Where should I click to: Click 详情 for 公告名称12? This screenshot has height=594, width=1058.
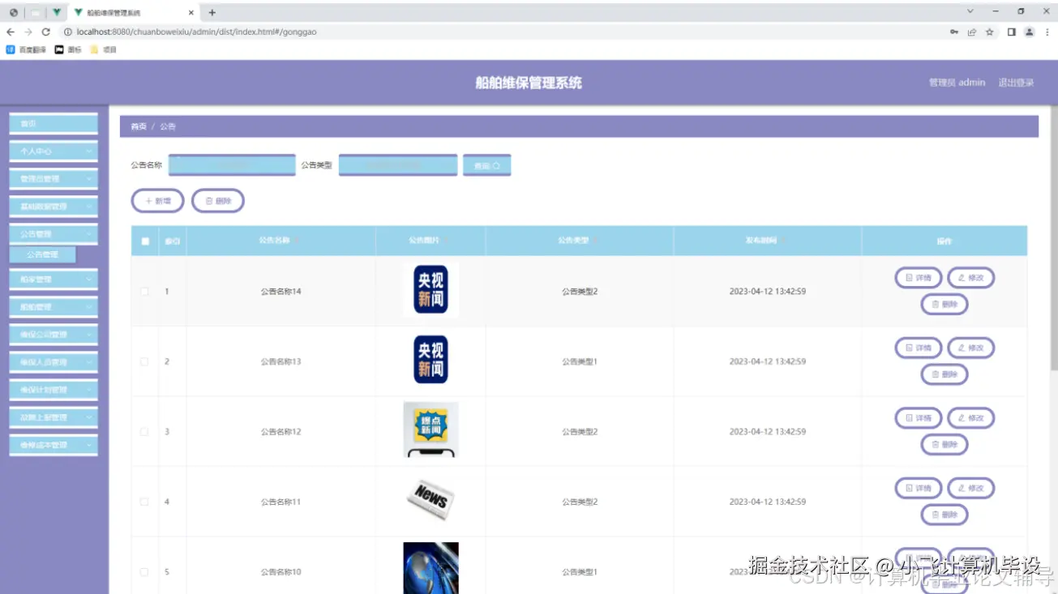point(918,418)
